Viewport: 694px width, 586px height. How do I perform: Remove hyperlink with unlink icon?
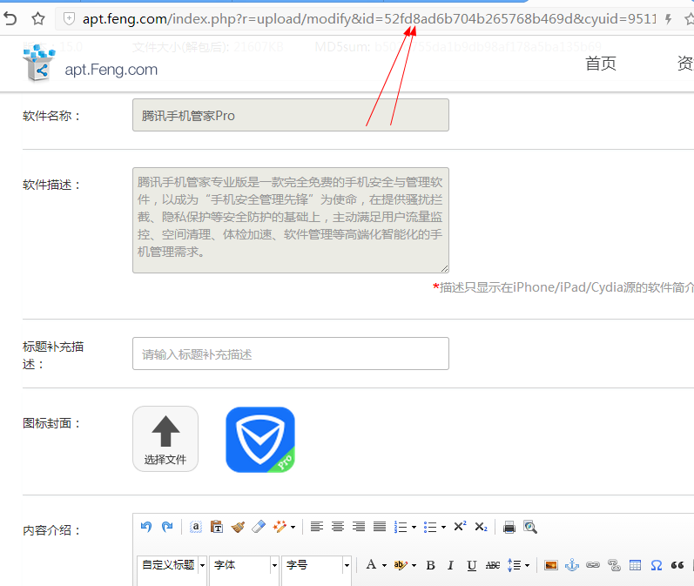(614, 565)
